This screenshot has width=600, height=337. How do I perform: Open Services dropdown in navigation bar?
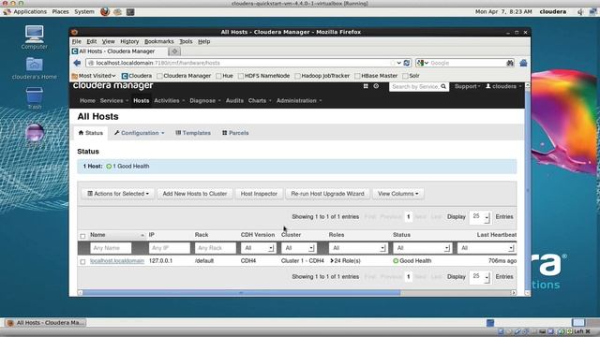(114, 101)
